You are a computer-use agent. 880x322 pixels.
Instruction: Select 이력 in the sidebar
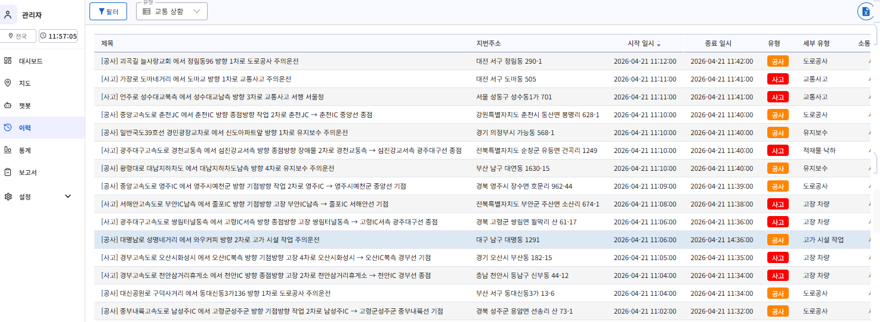tap(42, 127)
